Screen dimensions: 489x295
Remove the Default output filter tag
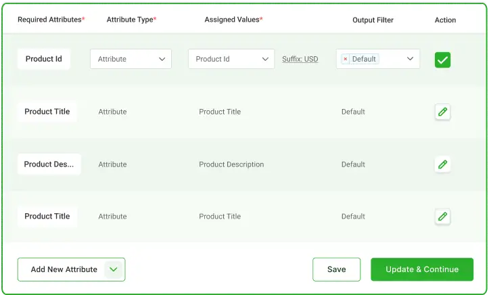point(346,60)
